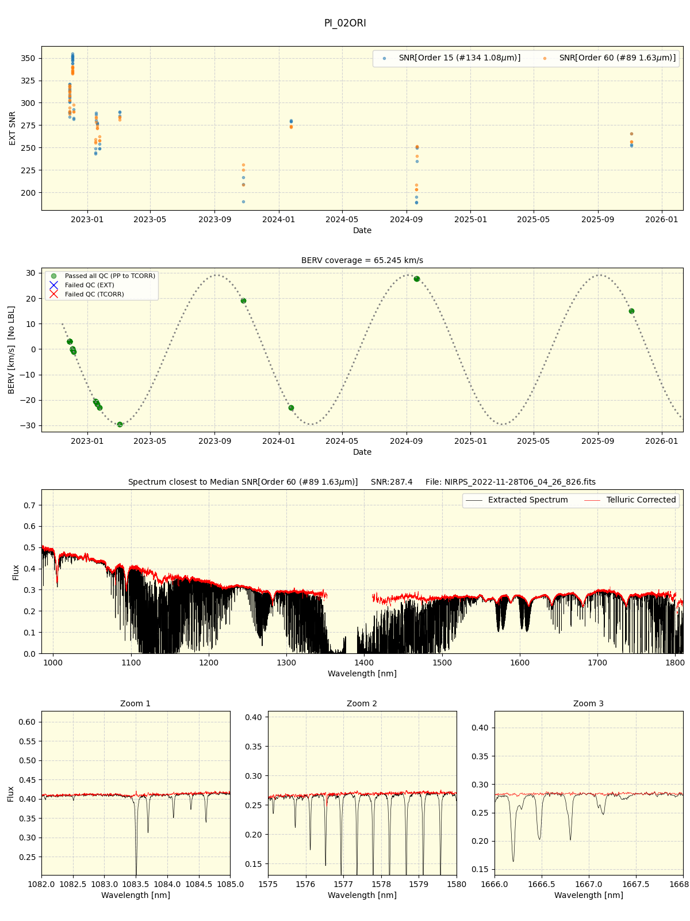The width and height of the screenshot is (690, 921).
Task: Click the EXT SNR y-axis label
Action: pyautogui.click(x=13, y=128)
